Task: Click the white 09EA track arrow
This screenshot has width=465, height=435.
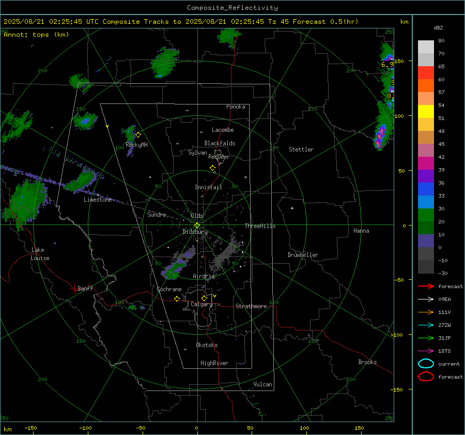Action: (426, 299)
